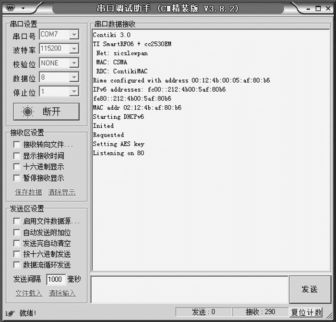Open the 校验位 NONE dropdown
The image size is (336, 322).
pos(74,63)
